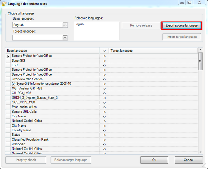
Task: Click the Base language column header
Action: pyautogui.click(x=52, y=51)
